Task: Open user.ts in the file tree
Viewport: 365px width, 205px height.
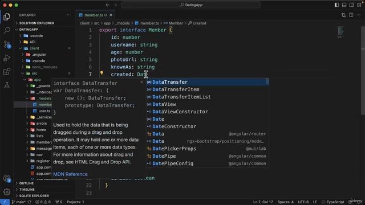Action: point(44,111)
